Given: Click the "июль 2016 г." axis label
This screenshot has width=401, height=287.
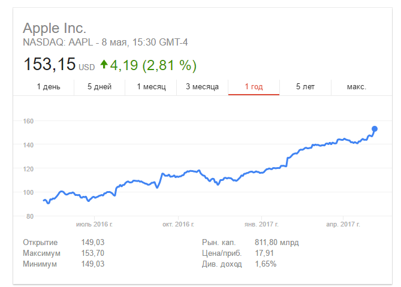Looking at the screenshot, I should [94, 224].
